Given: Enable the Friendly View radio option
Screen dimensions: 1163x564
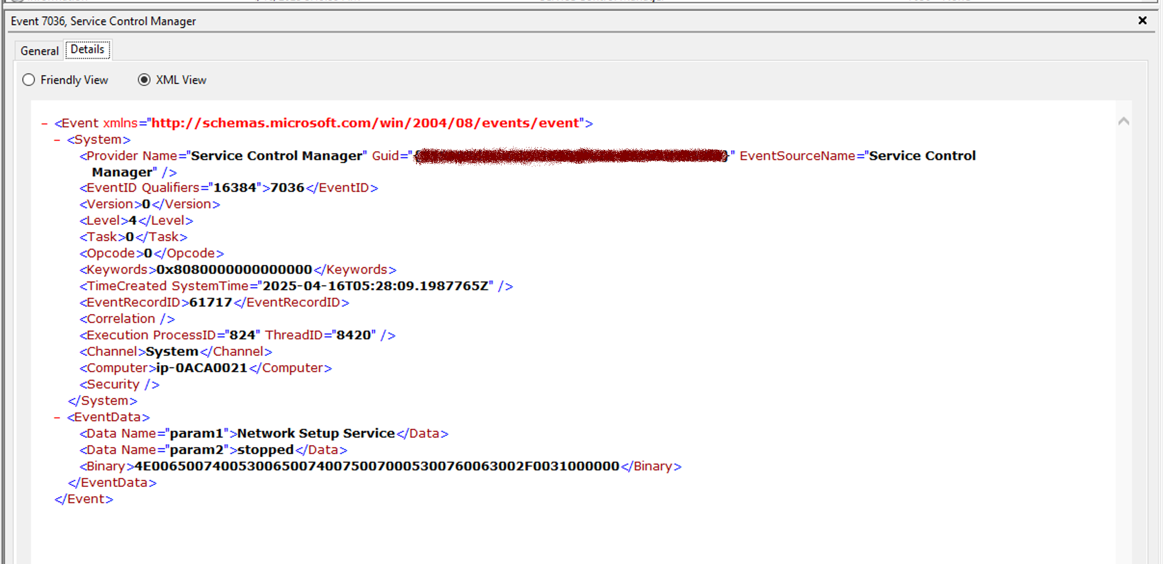Looking at the screenshot, I should pyautogui.click(x=29, y=80).
